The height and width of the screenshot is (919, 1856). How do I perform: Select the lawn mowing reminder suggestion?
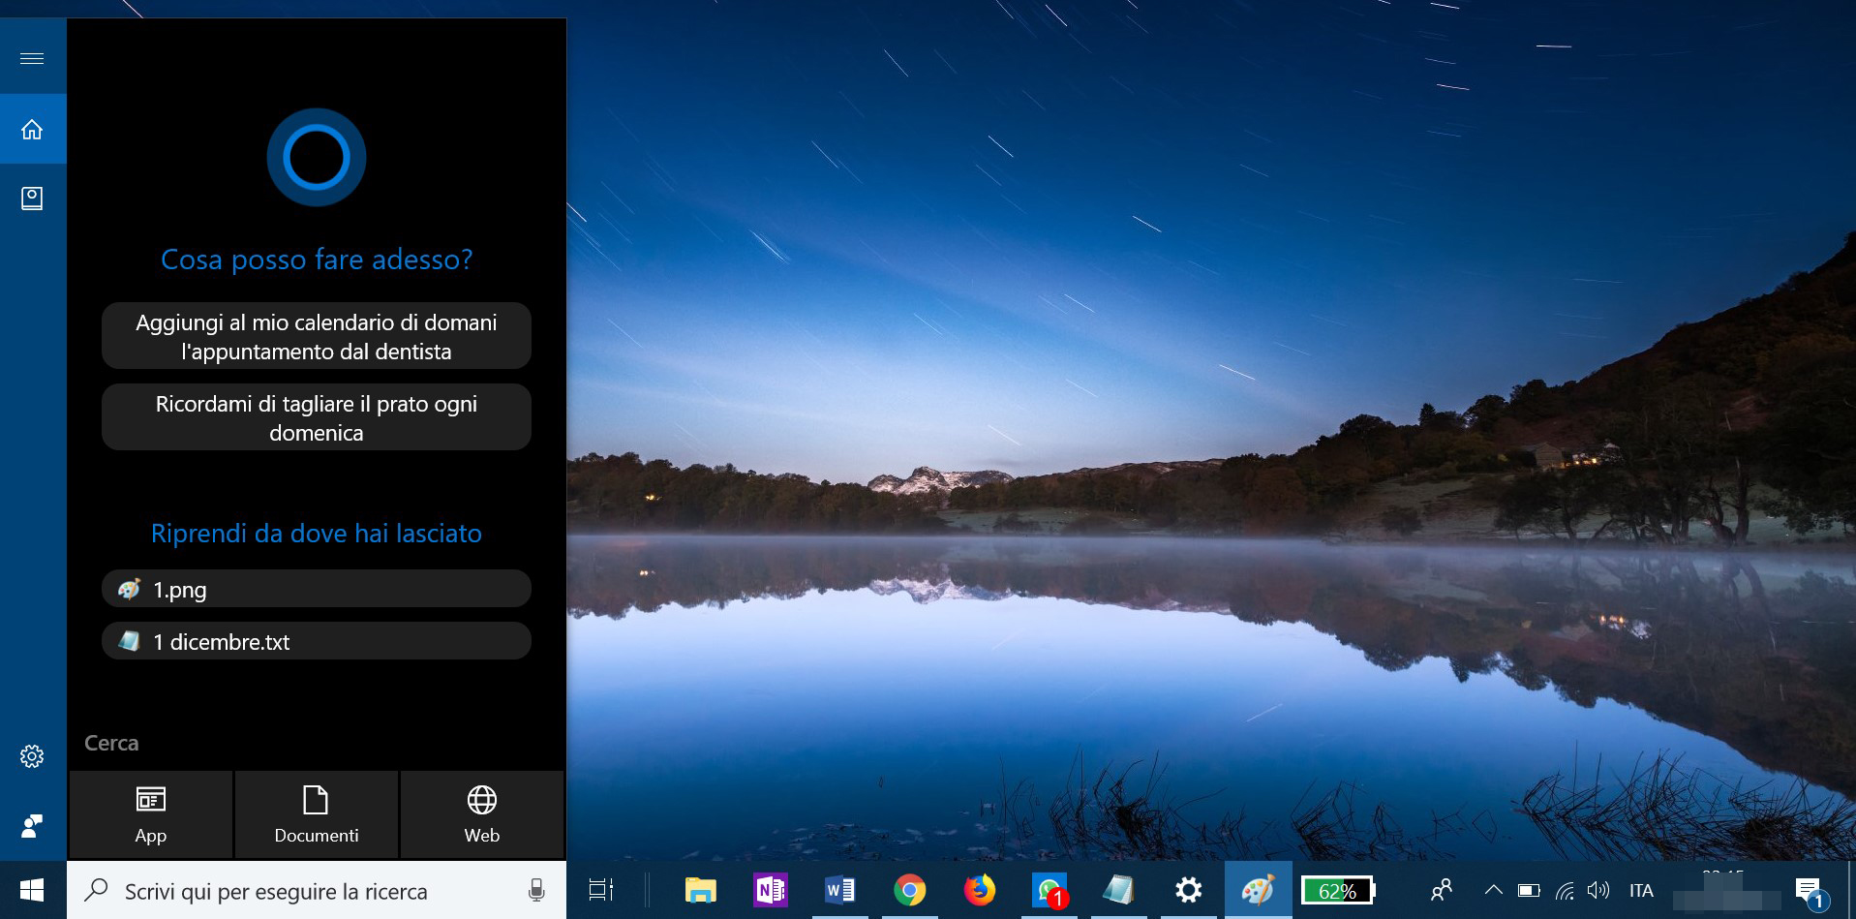pos(316,417)
